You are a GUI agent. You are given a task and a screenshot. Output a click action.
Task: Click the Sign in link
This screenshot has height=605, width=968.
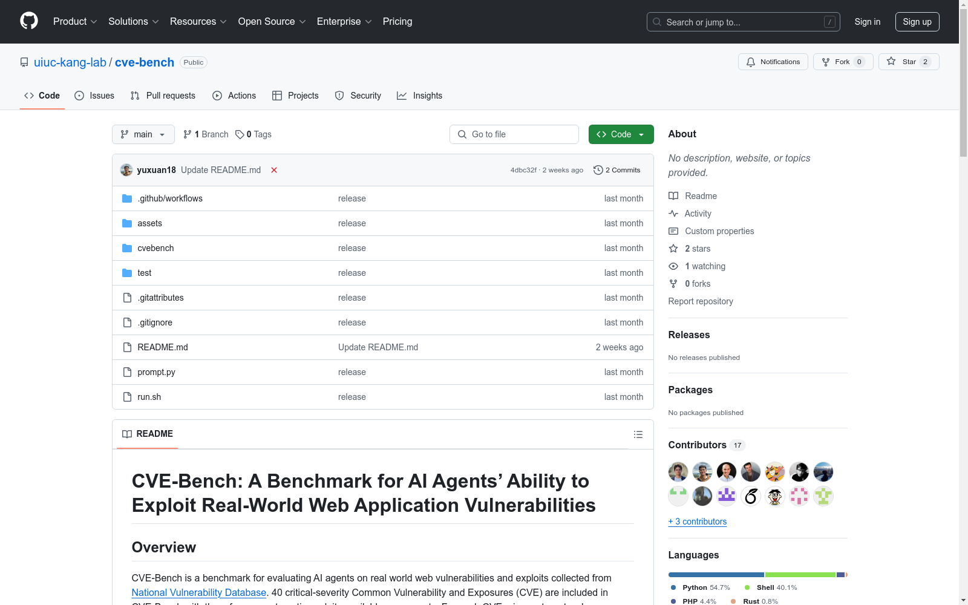pyautogui.click(x=868, y=22)
